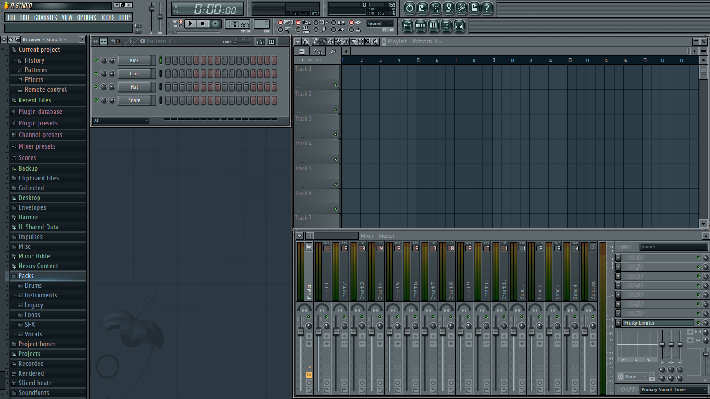Toggle the Clap channel mute light
The height and width of the screenshot is (399, 710).
coord(96,74)
